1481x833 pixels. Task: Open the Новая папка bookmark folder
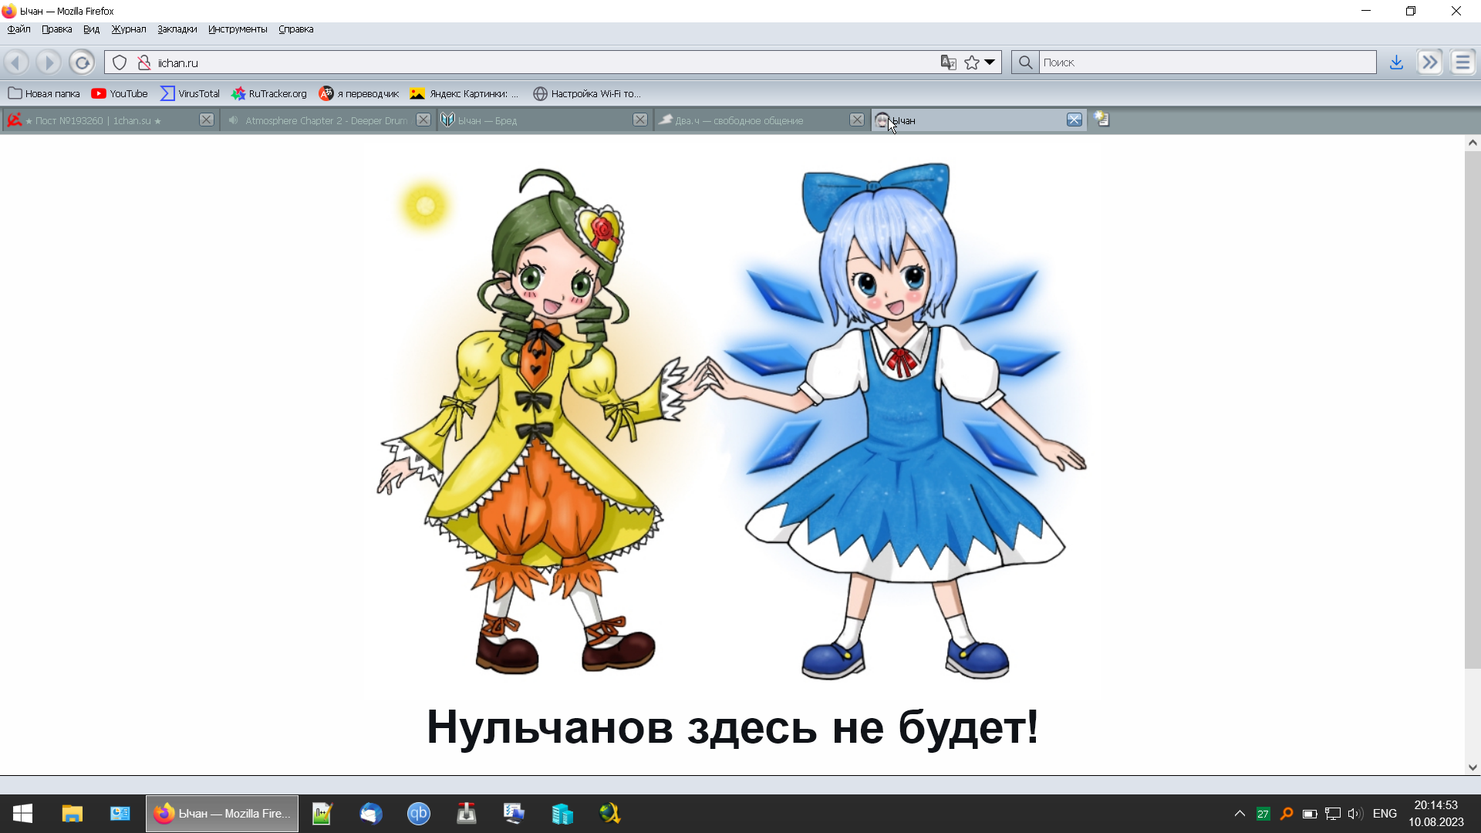[44, 93]
